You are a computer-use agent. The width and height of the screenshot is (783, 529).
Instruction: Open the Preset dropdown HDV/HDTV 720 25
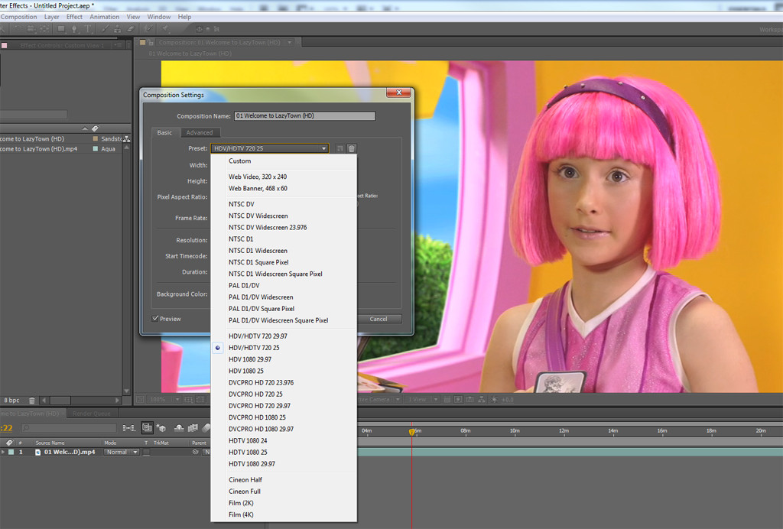270,148
